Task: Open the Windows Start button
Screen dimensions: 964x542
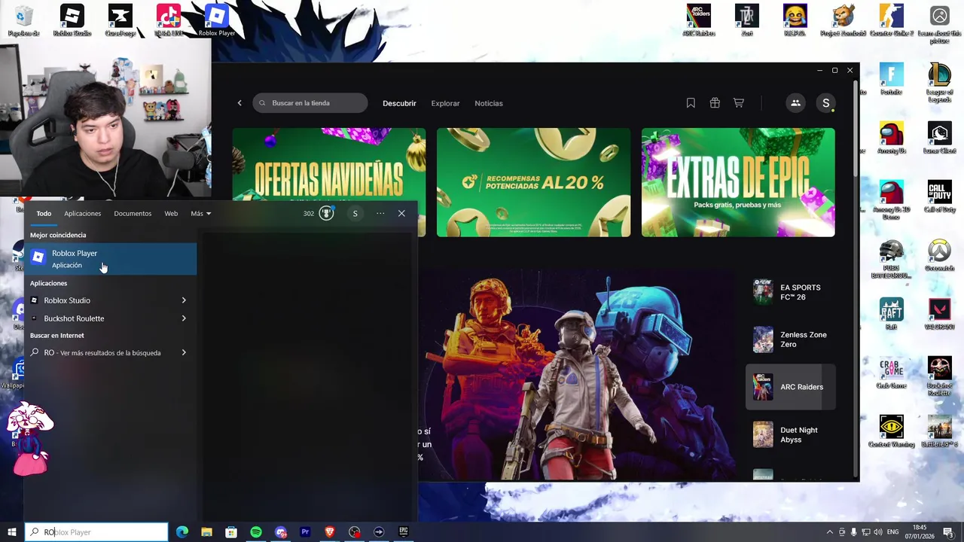Action: tap(12, 532)
